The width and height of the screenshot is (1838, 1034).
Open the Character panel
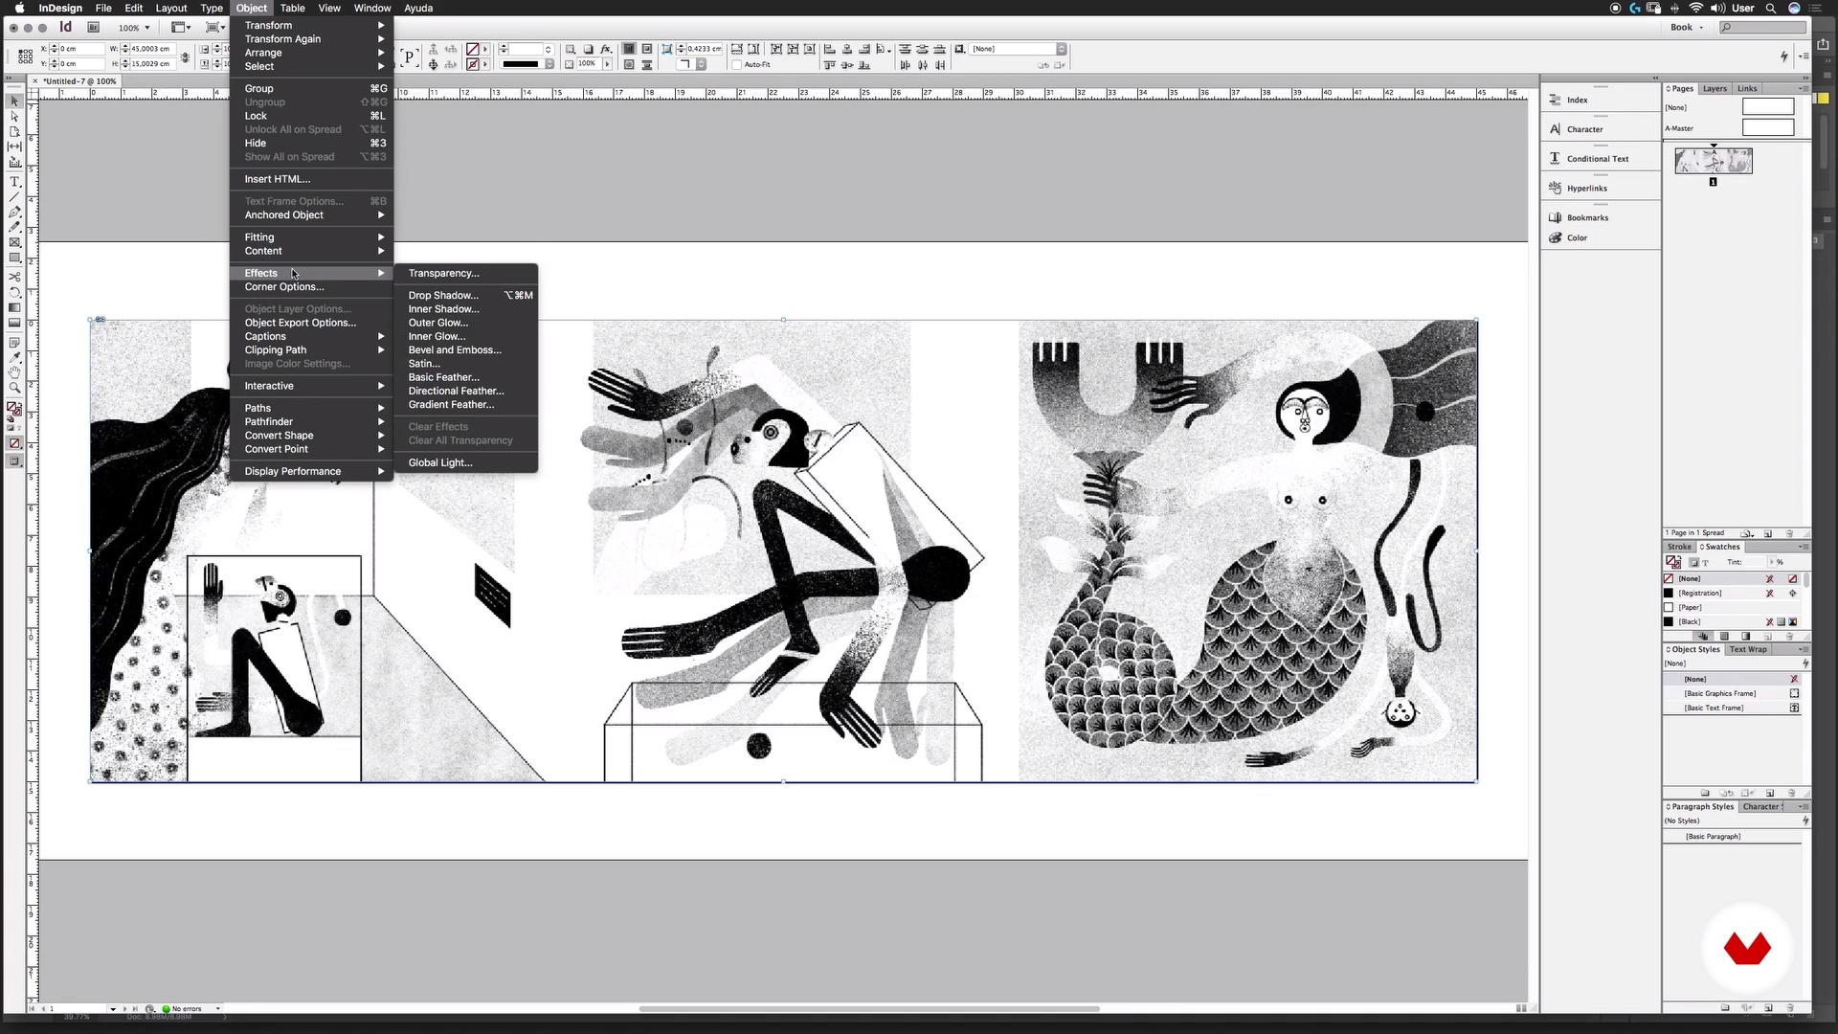1584,129
